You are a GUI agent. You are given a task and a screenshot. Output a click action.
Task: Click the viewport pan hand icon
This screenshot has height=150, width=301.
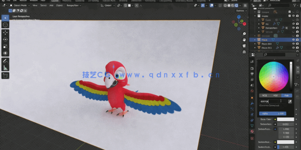pyautogui.click(x=244, y=40)
